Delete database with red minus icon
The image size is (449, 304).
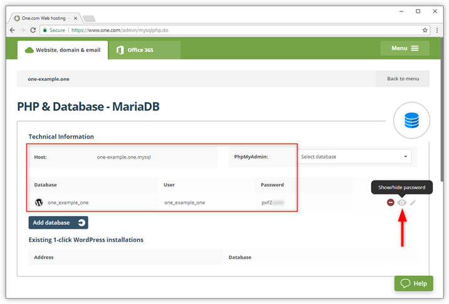[x=390, y=202]
